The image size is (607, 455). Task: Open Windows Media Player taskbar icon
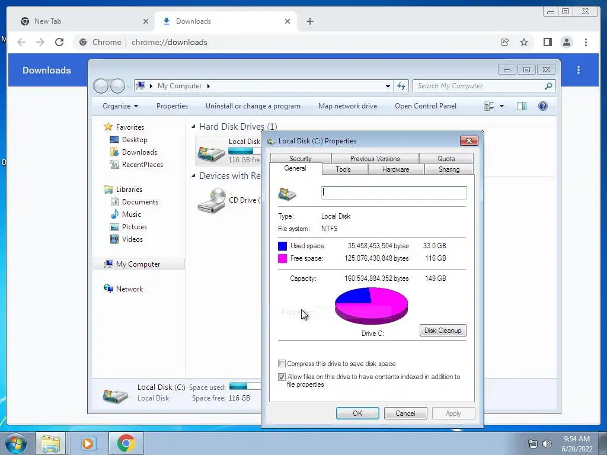coord(88,443)
